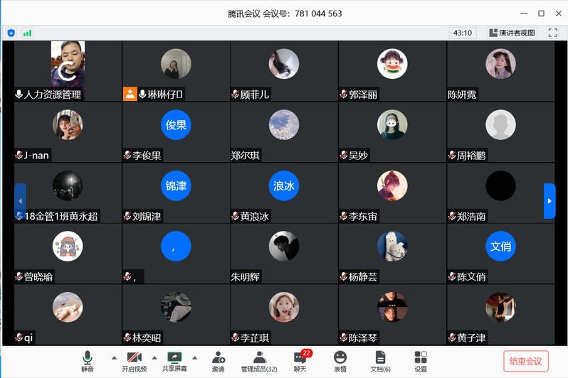Go to next page of participants
This screenshot has width=568, height=378.
click(549, 202)
